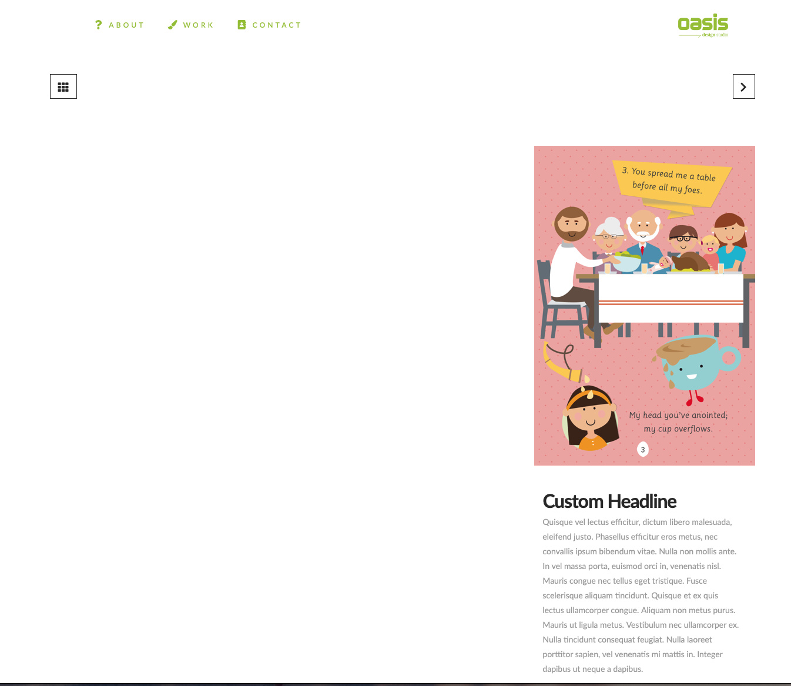Click the address book icon beside Contact
The height and width of the screenshot is (686, 791).
(x=242, y=25)
